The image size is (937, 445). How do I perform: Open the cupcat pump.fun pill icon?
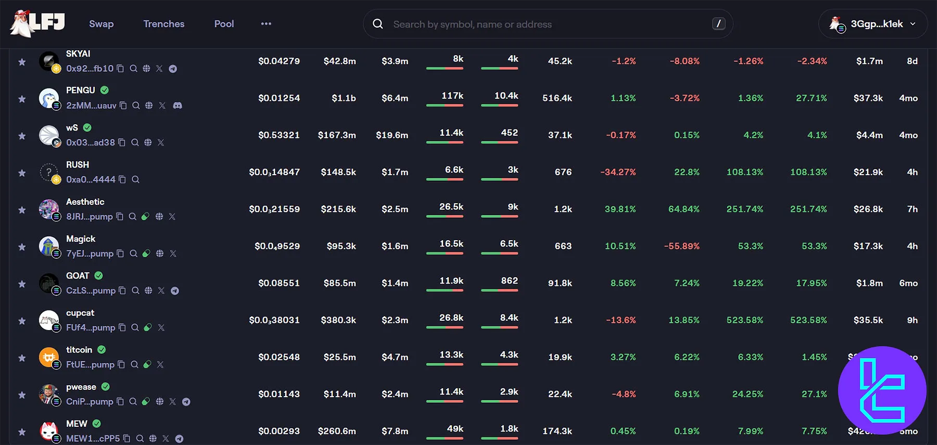[148, 328]
